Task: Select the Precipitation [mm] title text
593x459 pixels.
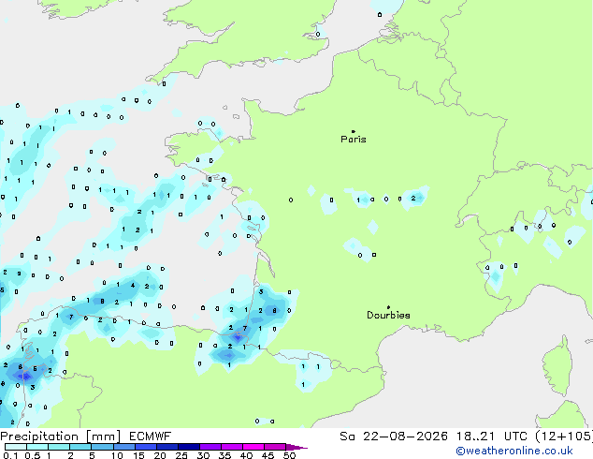Action: [61, 437]
